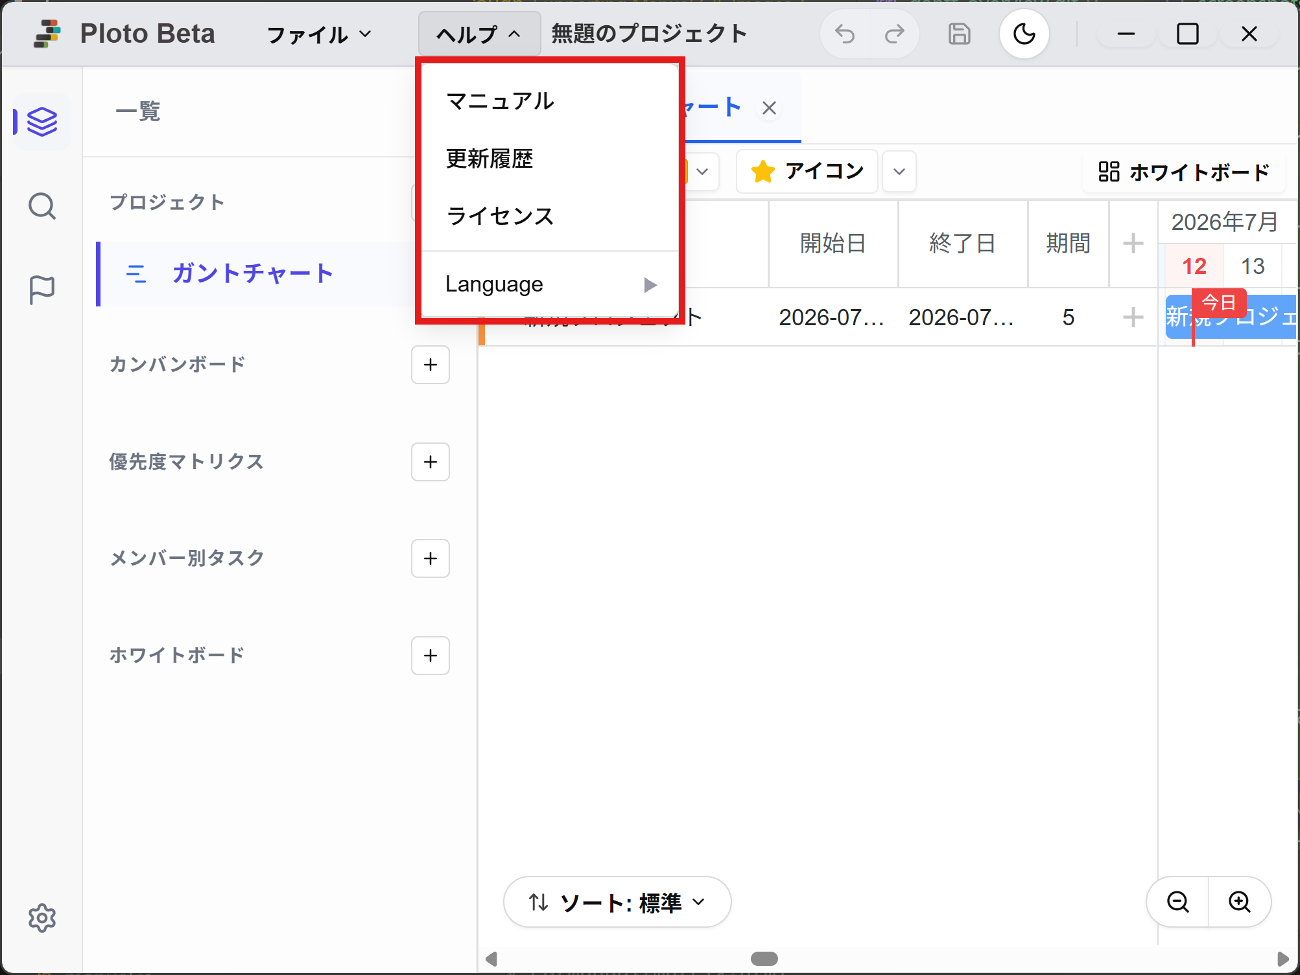Toggle dark mode moon icon
This screenshot has height=975, width=1300.
click(1024, 34)
